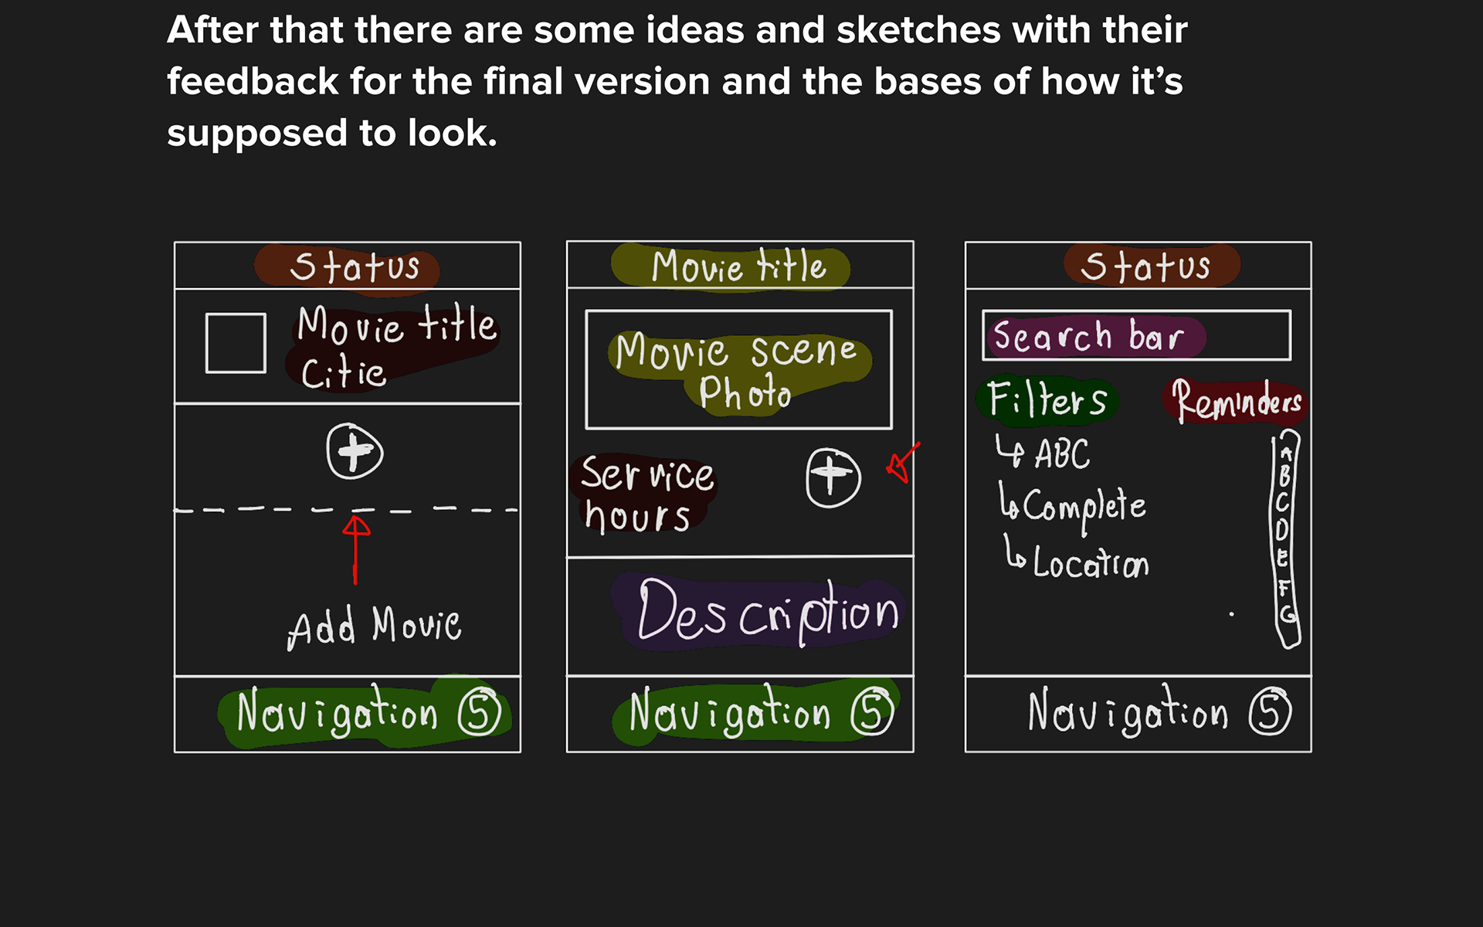1483x927 pixels.
Task: Click the Movie title header in middle sketch
Action: pos(738,267)
